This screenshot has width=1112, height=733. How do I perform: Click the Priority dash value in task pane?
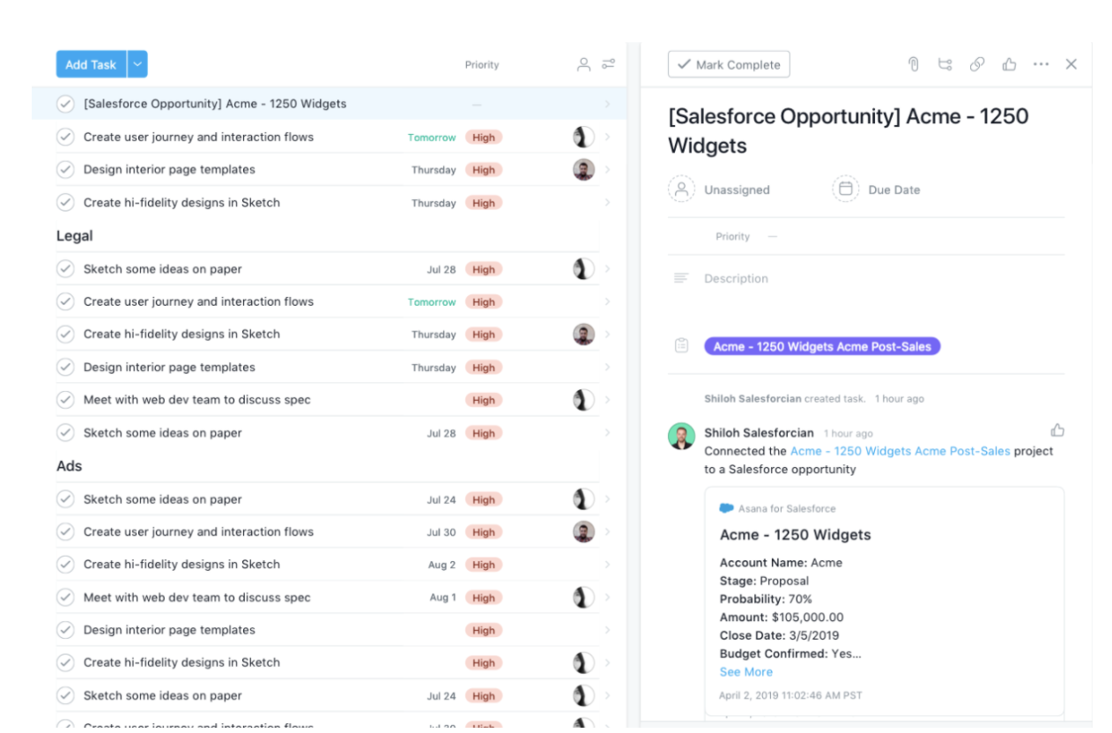773,236
